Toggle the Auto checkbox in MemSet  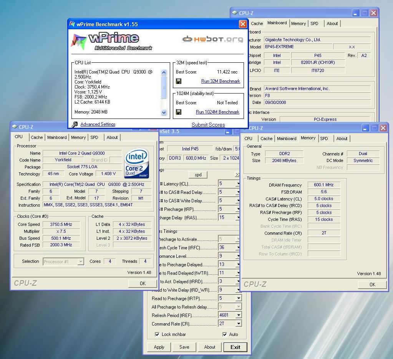(225, 334)
